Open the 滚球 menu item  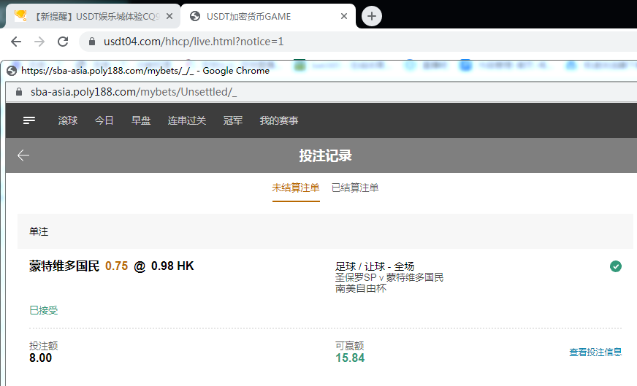click(68, 120)
